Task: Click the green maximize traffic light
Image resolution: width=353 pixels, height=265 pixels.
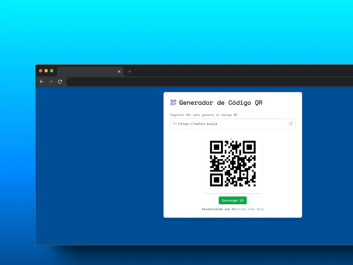Action: [51, 71]
